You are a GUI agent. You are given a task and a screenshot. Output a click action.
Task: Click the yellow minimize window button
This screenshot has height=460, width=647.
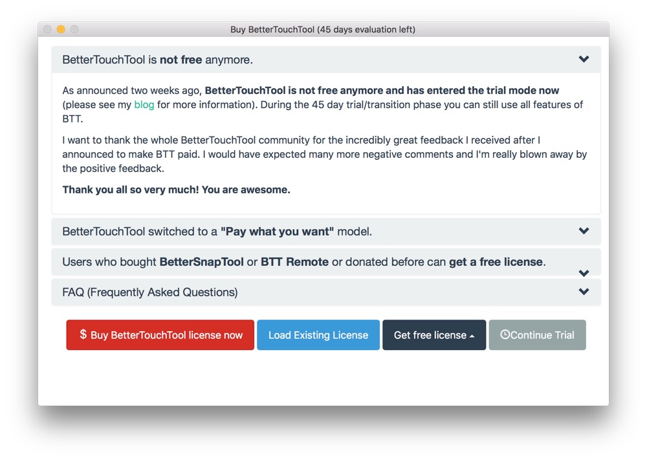pos(61,29)
